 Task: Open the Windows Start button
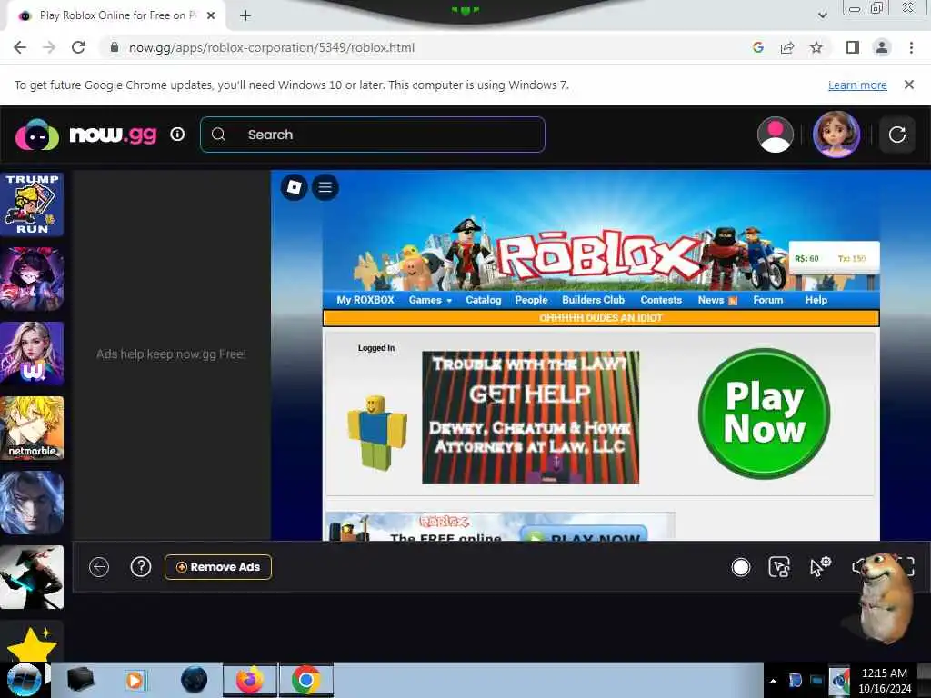pos(24,680)
